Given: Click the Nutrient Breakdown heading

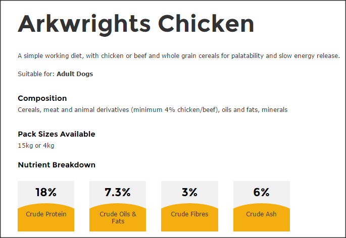Looking at the screenshot, I should (57, 165).
